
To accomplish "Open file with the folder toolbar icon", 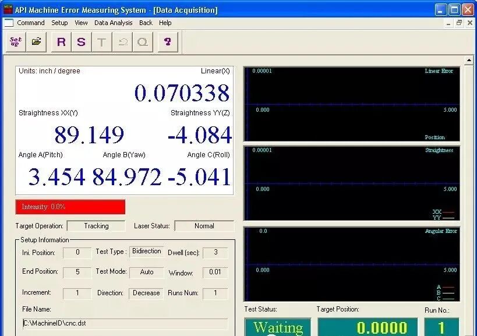I will click(36, 42).
